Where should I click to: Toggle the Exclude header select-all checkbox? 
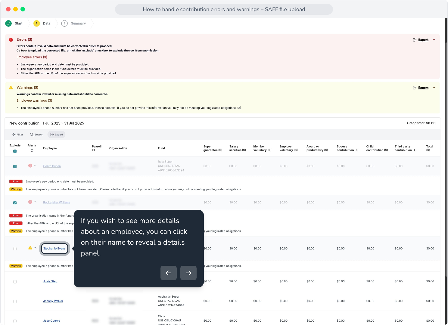pyautogui.click(x=15, y=151)
